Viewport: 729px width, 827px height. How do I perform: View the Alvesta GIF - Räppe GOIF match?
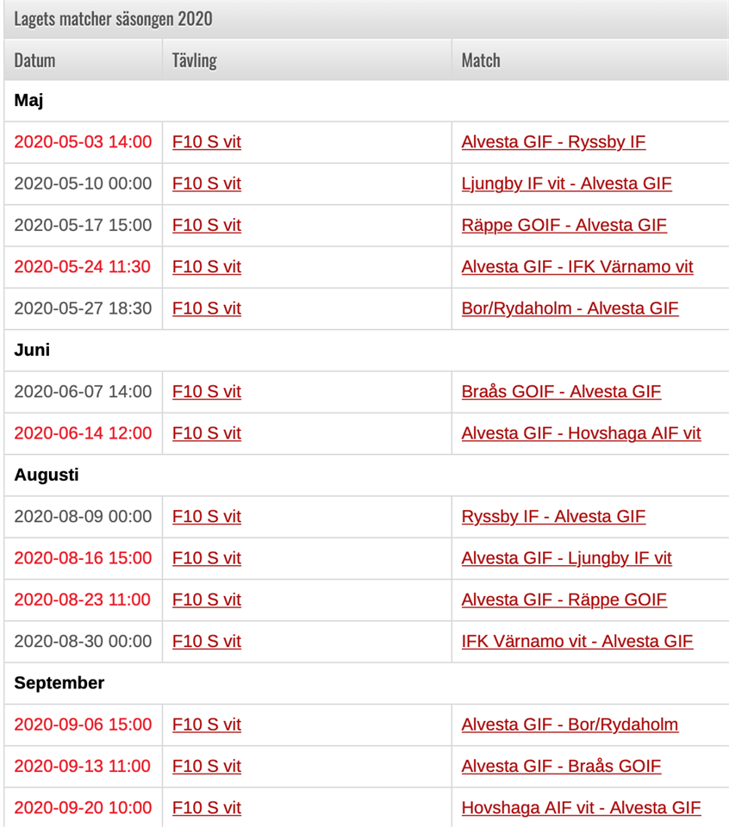pyautogui.click(x=564, y=600)
